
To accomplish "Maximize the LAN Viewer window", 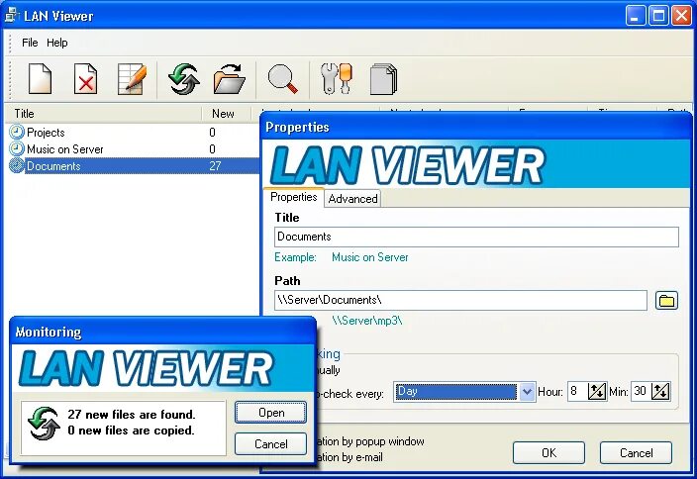I will [658, 16].
